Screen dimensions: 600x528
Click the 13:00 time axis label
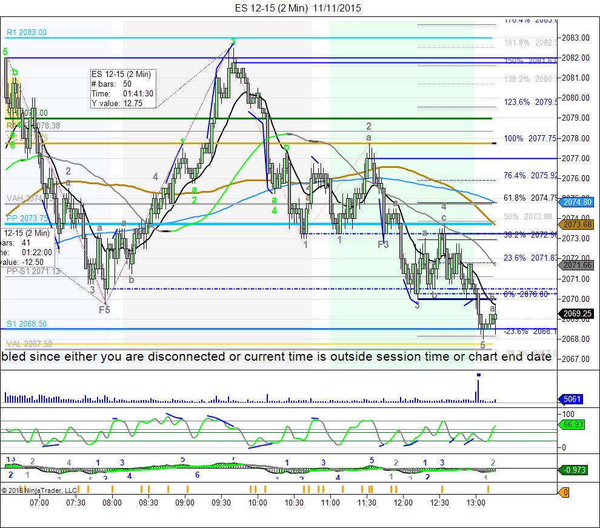pos(476,503)
